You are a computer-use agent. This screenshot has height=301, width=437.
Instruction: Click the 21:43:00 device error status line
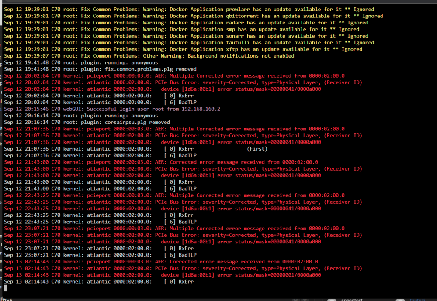pyautogui.click(x=163, y=175)
